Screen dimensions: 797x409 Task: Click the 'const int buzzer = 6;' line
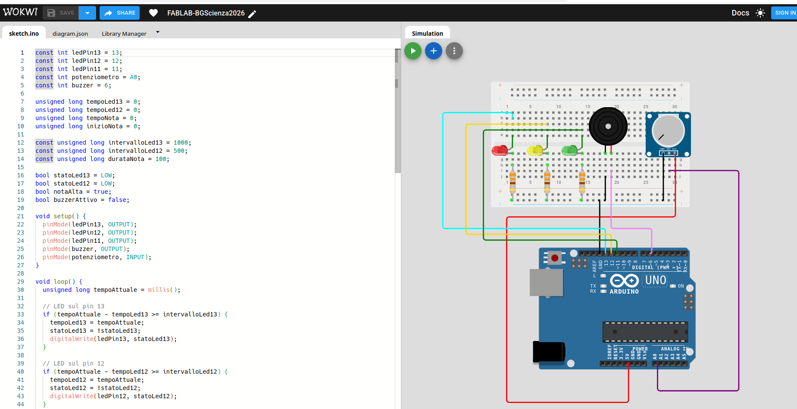pos(73,85)
